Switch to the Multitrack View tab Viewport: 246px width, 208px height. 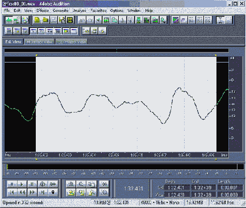(x=39, y=41)
